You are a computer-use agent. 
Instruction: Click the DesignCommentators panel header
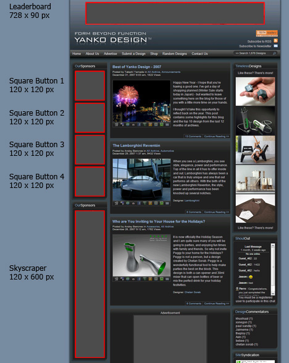coord(255,312)
